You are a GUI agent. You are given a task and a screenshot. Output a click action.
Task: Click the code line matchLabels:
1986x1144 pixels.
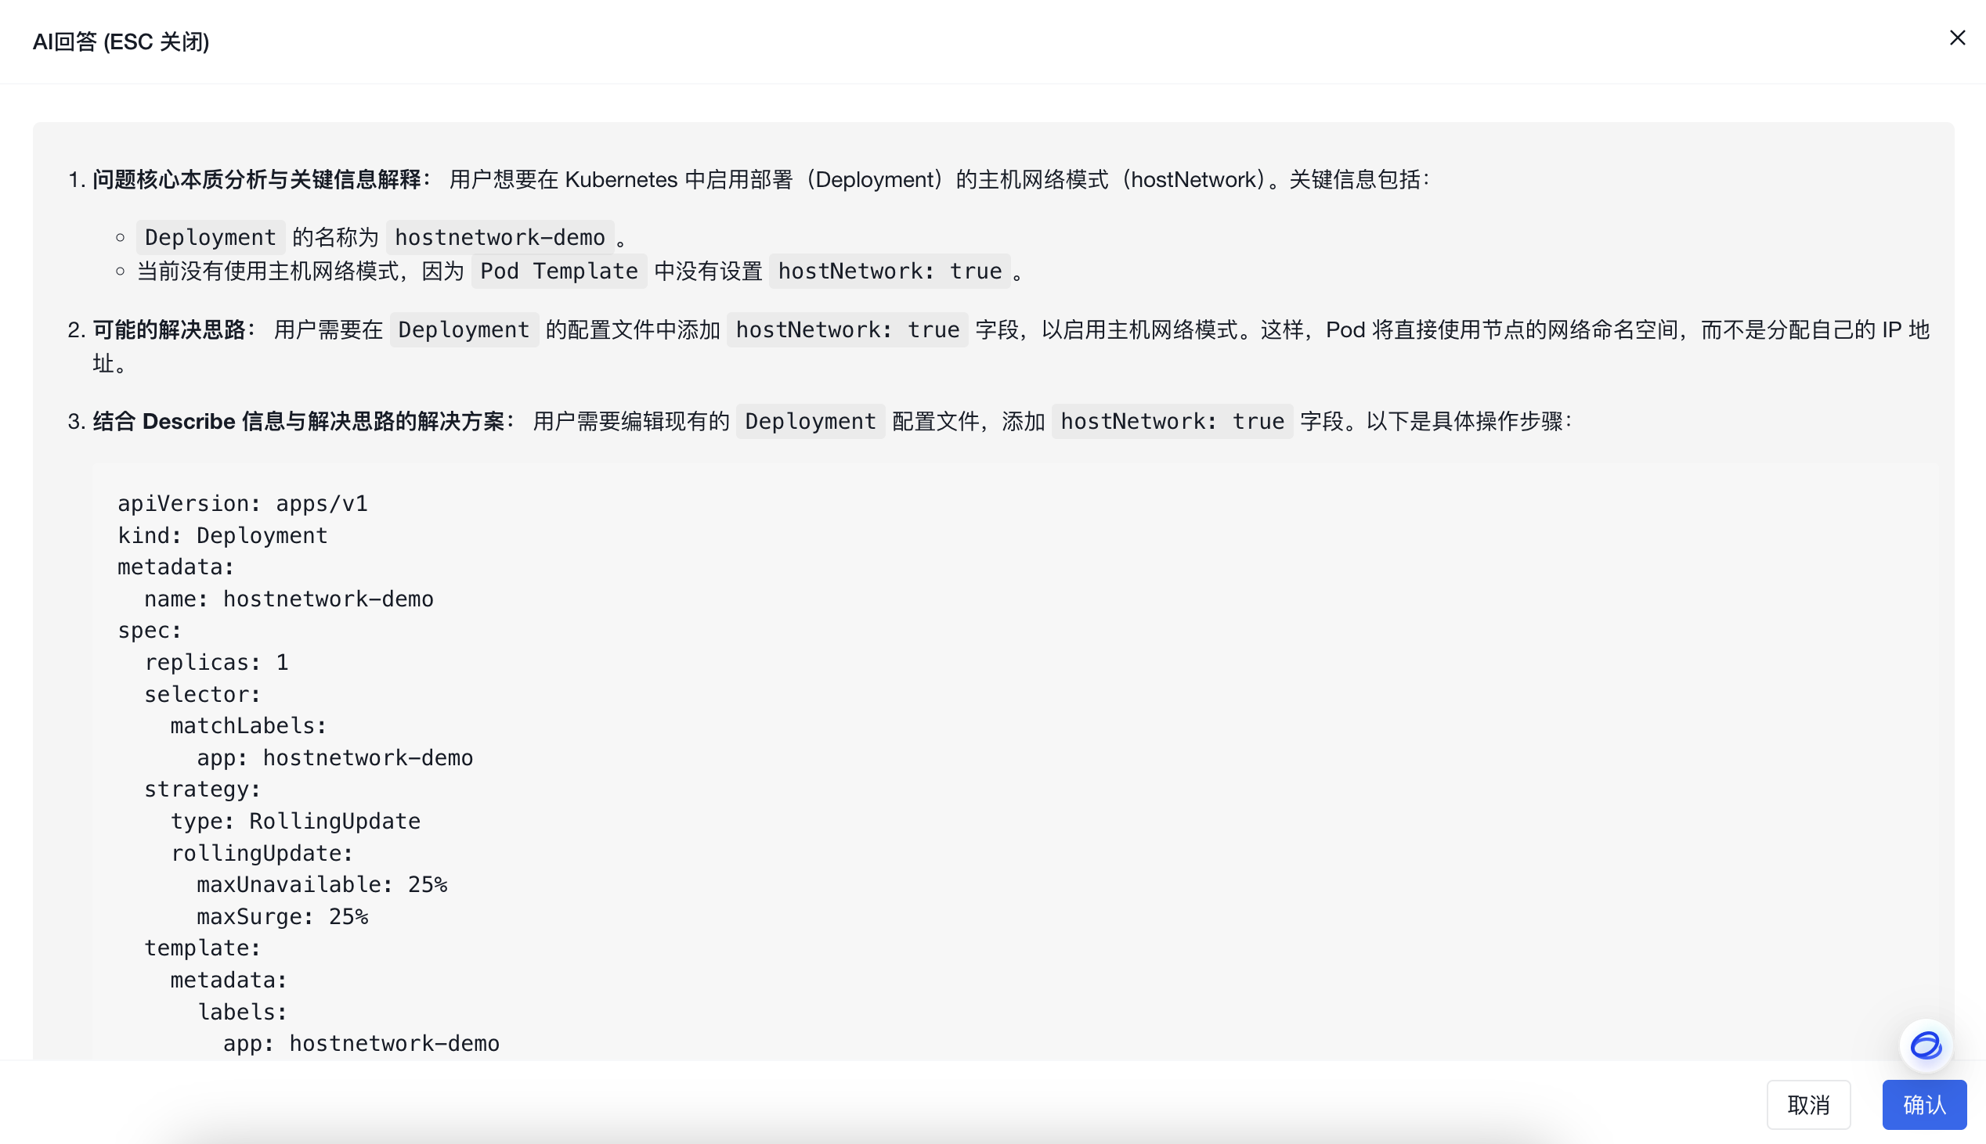(x=248, y=725)
